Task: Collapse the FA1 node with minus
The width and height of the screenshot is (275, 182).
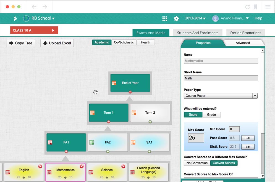Action: click(x=66, y=151)
